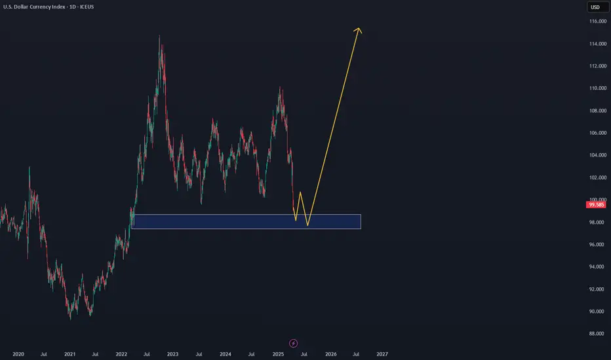The height and width of the screenshot is (360, 611).
Task: Click the 114.000 price axis label
Action: (598, 44)
